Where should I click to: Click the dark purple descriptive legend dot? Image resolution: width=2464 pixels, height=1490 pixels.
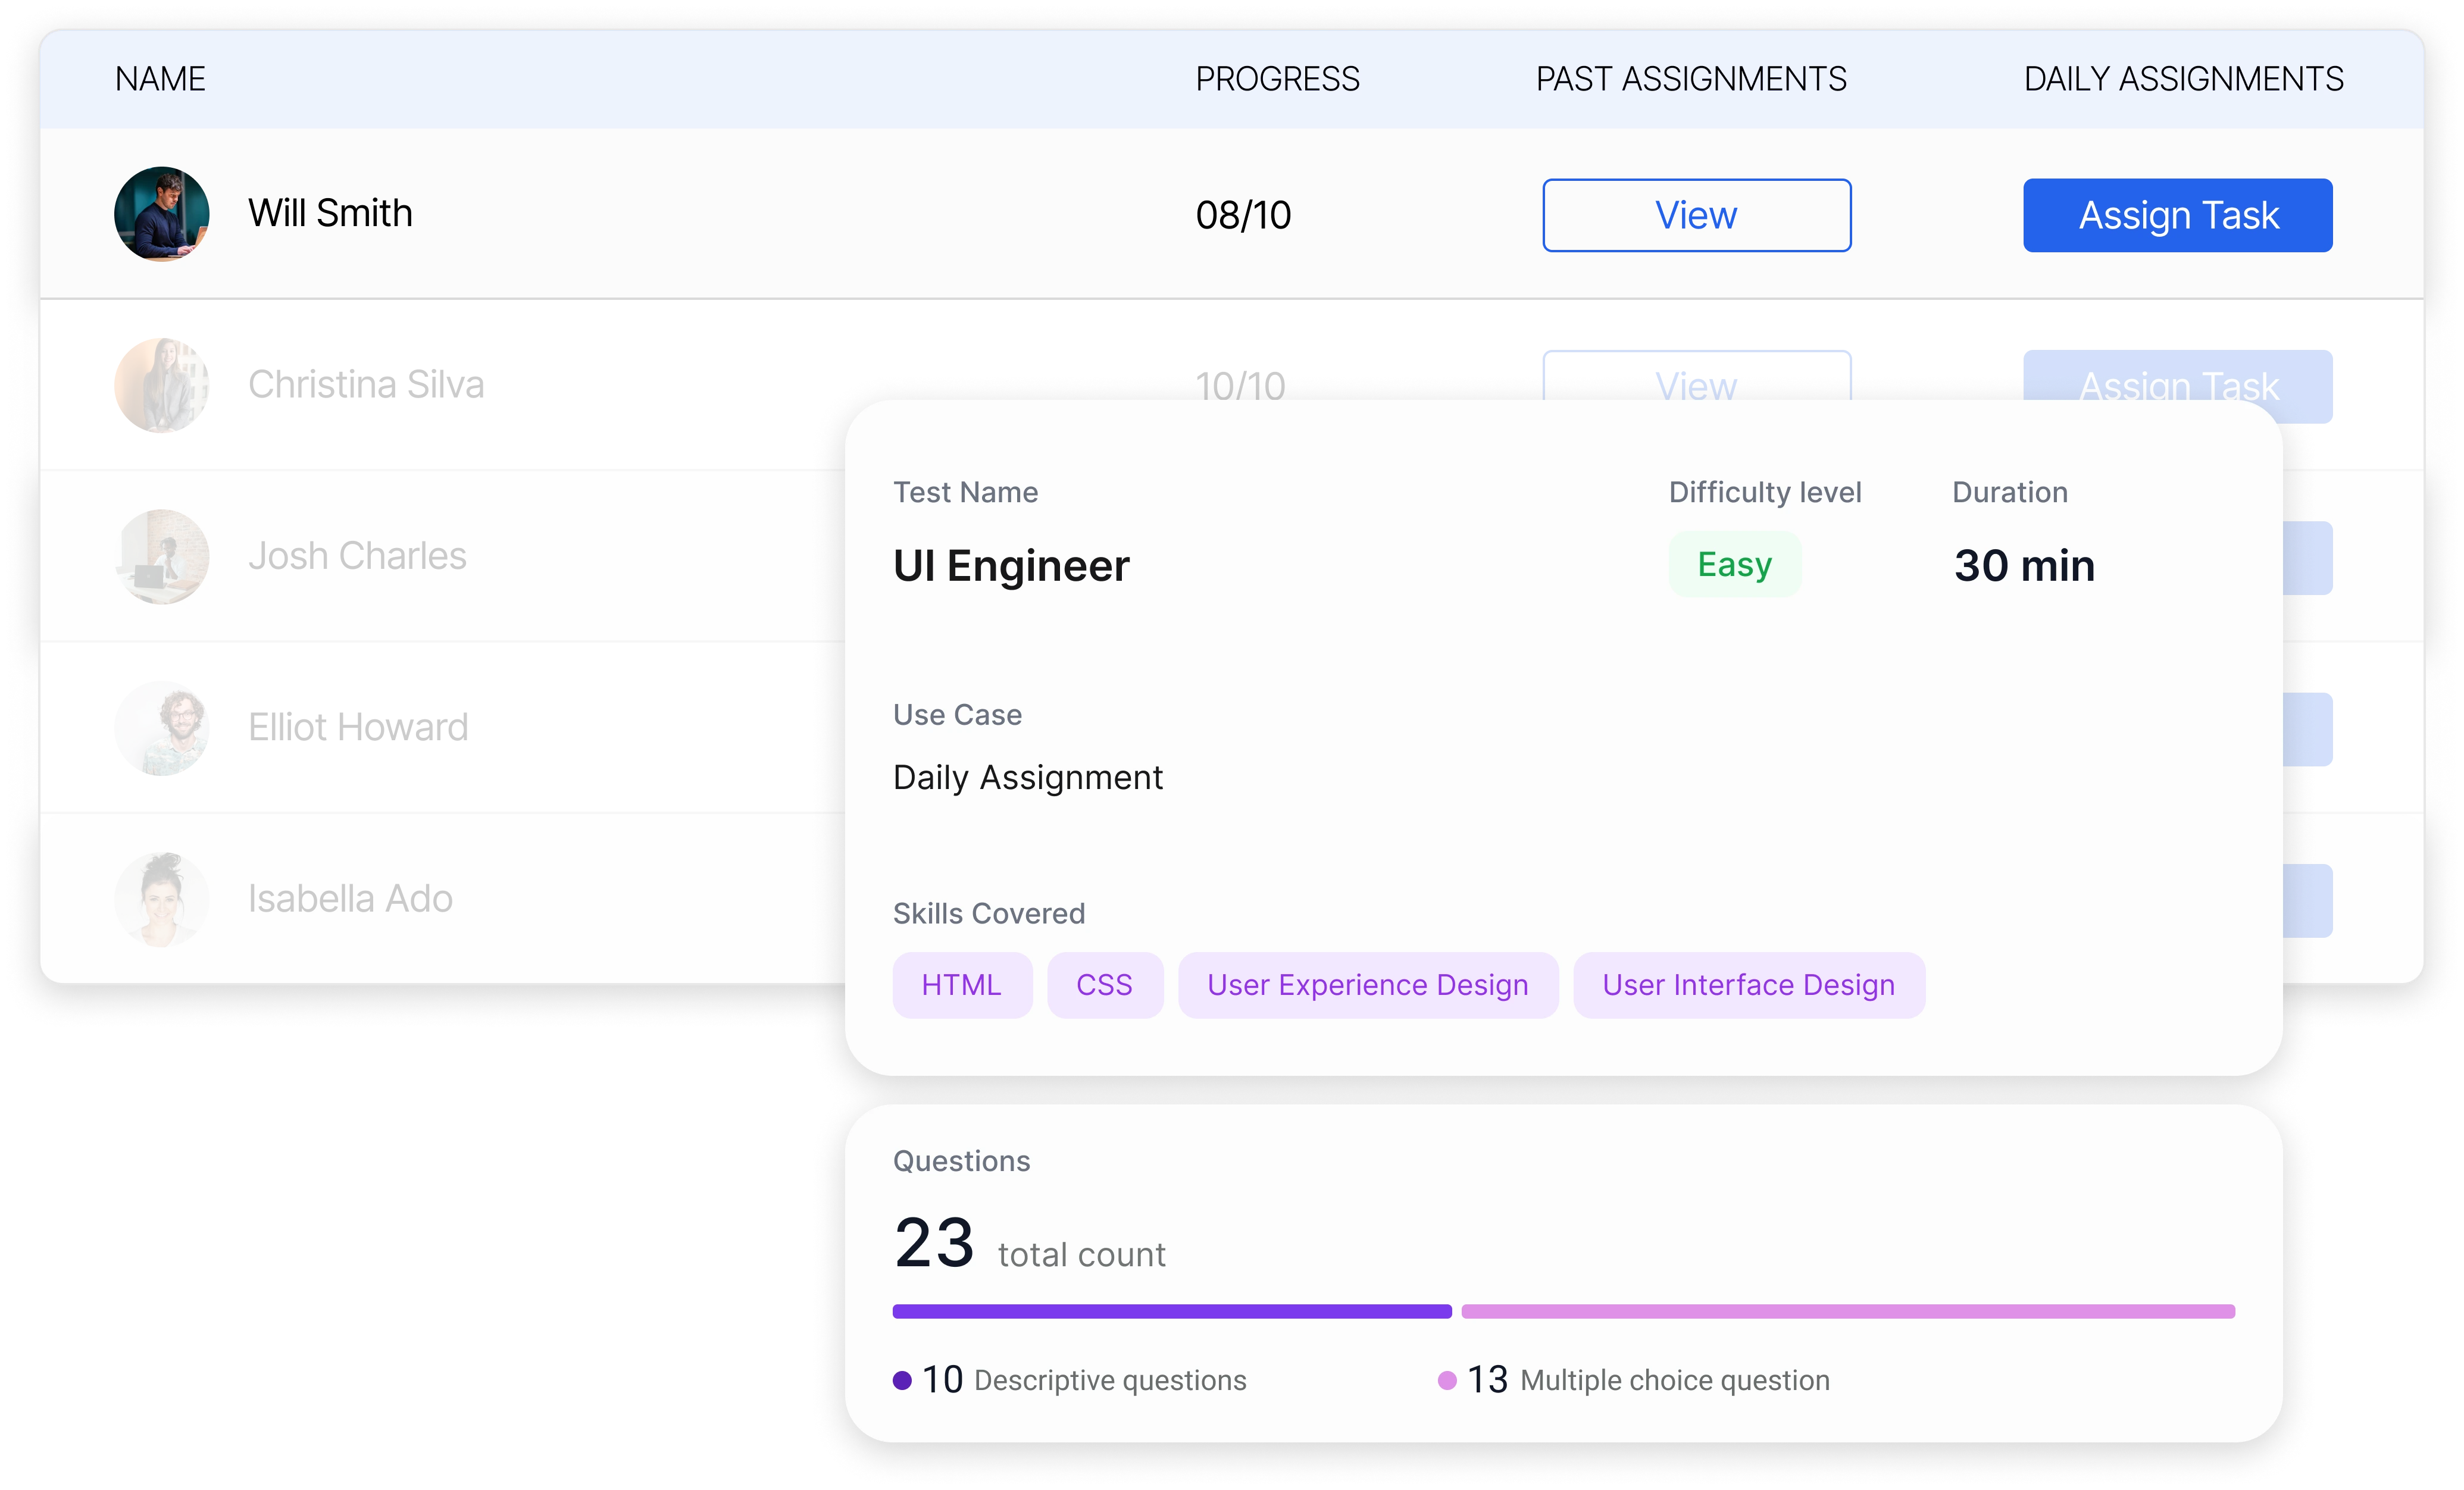click(x=902, y=1381)
